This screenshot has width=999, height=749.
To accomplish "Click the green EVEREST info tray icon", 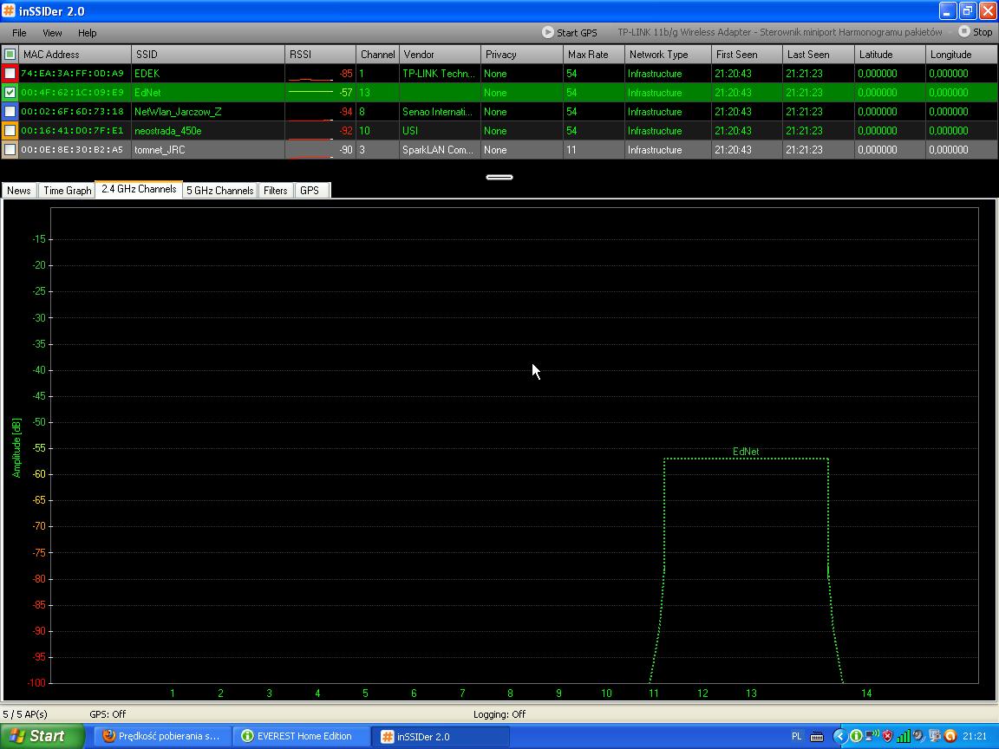I will click(x=856, y=736).
